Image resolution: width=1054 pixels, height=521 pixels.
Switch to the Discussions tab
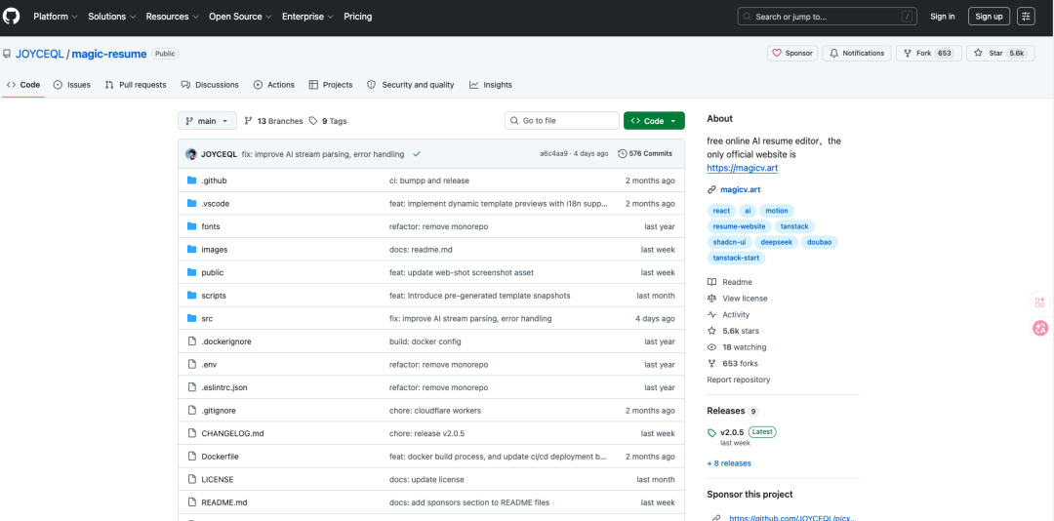210,85
